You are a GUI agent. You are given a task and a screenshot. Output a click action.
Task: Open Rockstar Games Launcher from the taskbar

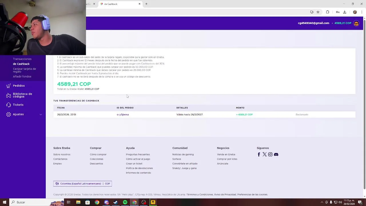(x=153, y=202)
